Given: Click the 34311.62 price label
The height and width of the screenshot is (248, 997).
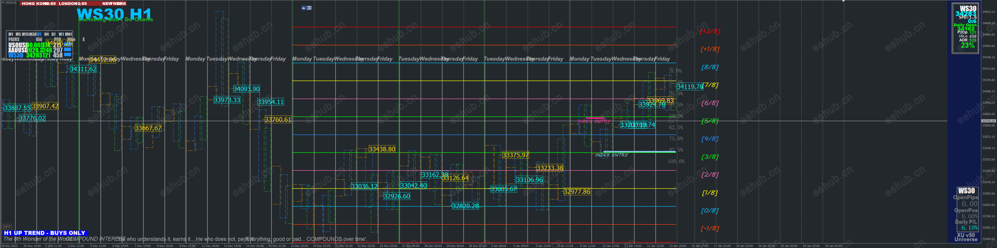Looking at the screenshot, I should click(83, 69).
